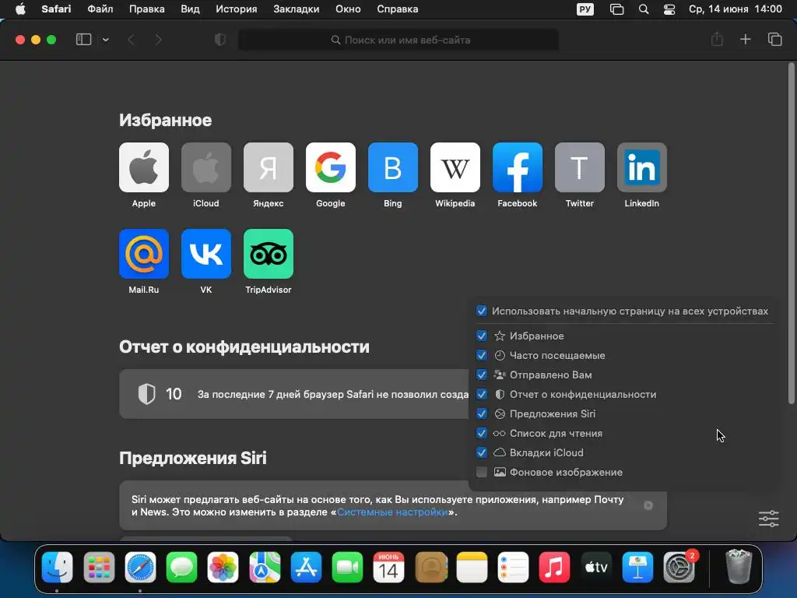This screenshot has width=797, height=598.
Task: Go back with the toolbar arrow
Action: pyautogui.click(x=131, y=40)
